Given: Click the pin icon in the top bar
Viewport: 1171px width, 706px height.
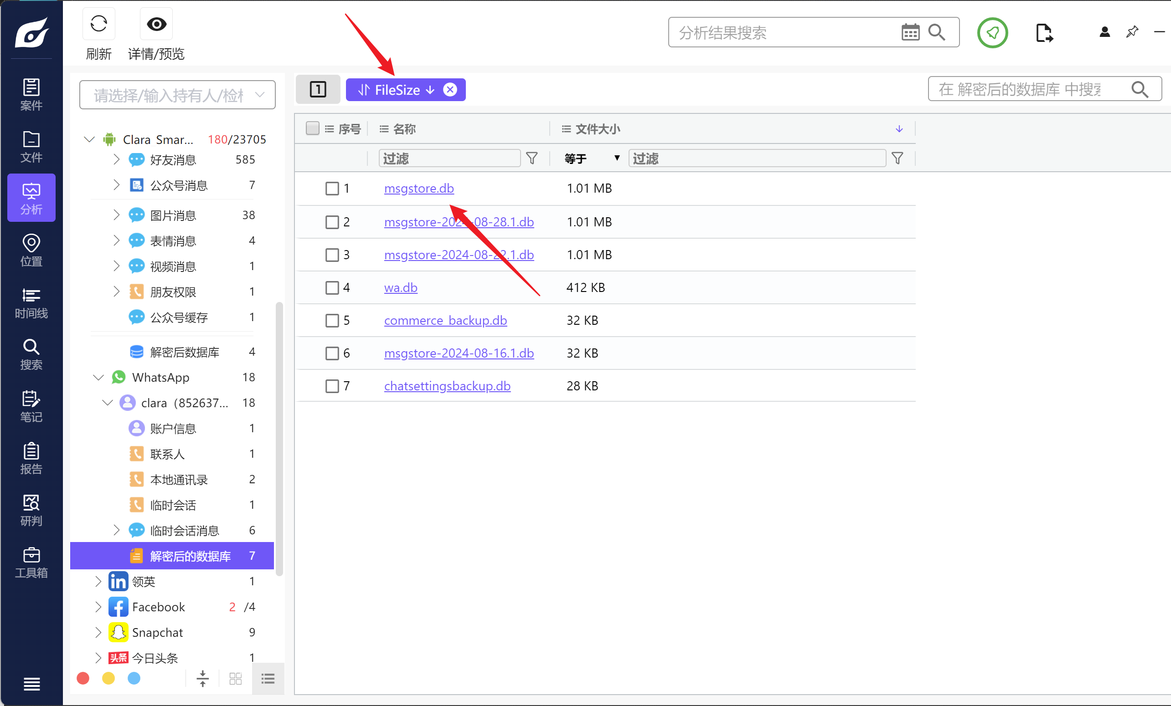Looking at the screenshot, I should click(1132, 32).
